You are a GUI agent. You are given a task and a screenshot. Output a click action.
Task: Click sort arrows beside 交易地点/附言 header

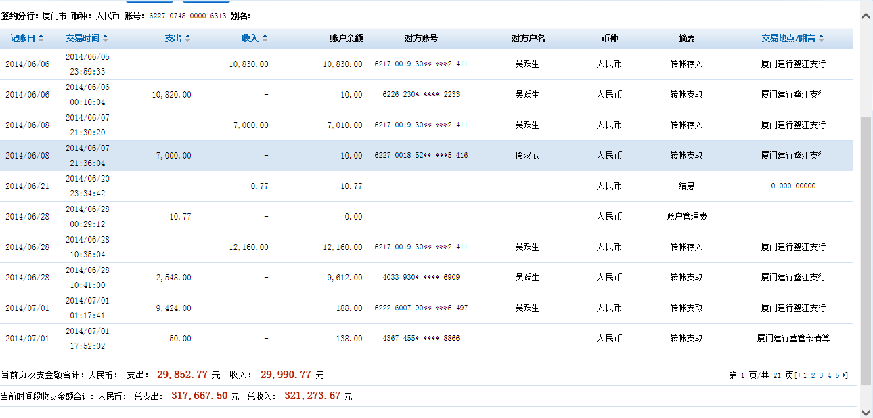coord(821,39)
